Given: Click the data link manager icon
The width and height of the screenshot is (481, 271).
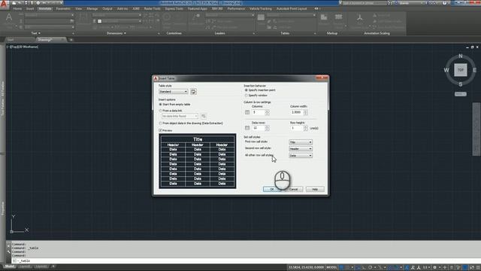Looking at the screenshot, I should pos(204,116).
